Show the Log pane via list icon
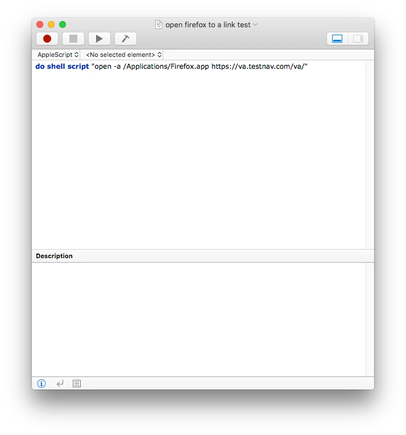 [x=77, y=383]
